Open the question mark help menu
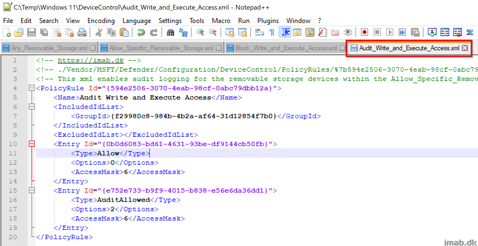This screenshot has width=478, height=246. tap(320, 21)
